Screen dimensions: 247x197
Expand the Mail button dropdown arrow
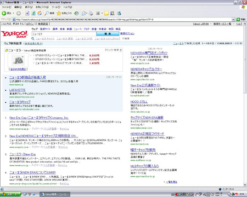(87, 13)
